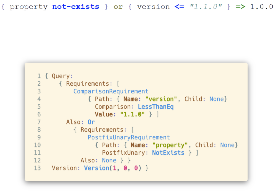Click the blue 'Or' on line 7
276x191 pixels.
91,122
